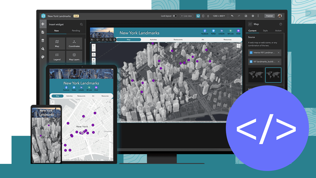Click the Experience Builder logo icon
The width and height of the screenshot is (316, 178).
[x=43, y=16]
